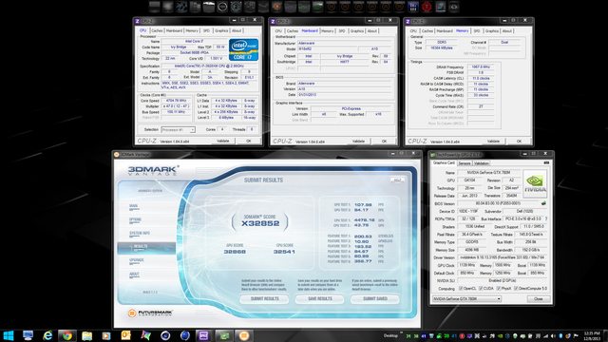
Task: Expand the Processor Selection dropdown in CPU-Z
Action: [x=178, y=129]
